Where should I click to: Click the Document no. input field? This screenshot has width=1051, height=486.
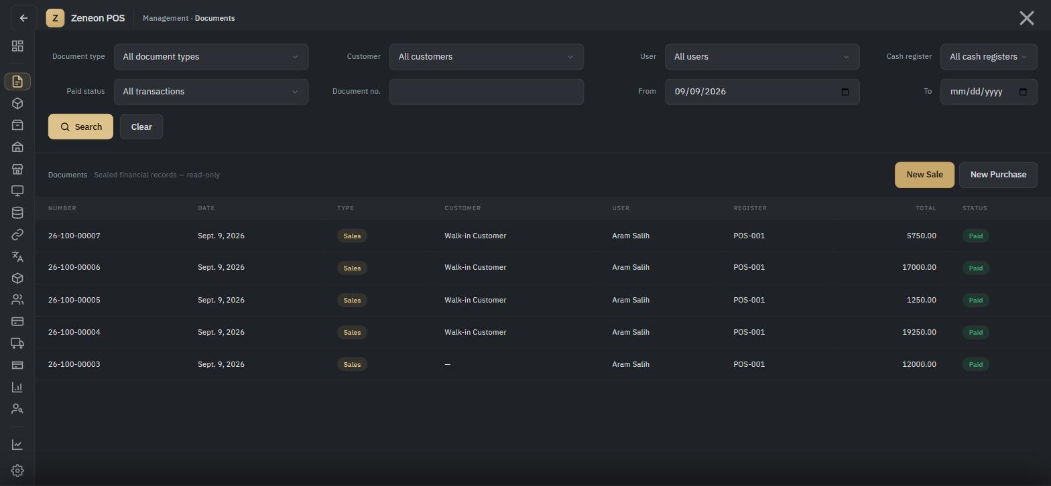(487, 92)
